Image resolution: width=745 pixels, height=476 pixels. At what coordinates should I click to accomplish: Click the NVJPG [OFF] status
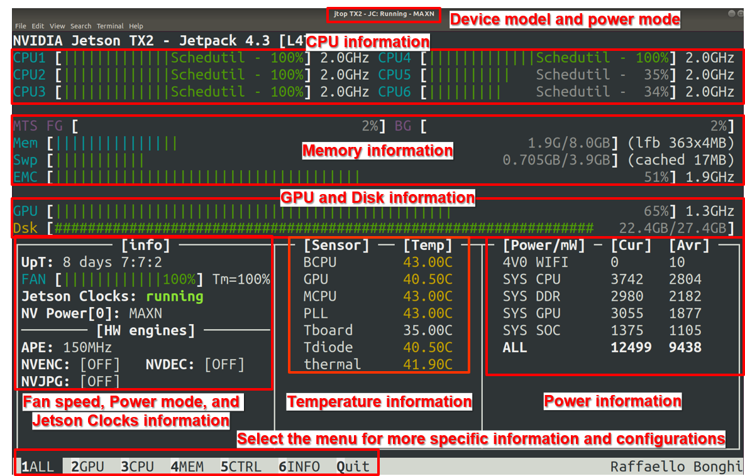coord(100,381)
